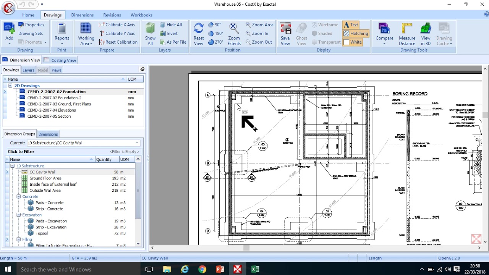Collapse the Concrete group

click(18, 196)
